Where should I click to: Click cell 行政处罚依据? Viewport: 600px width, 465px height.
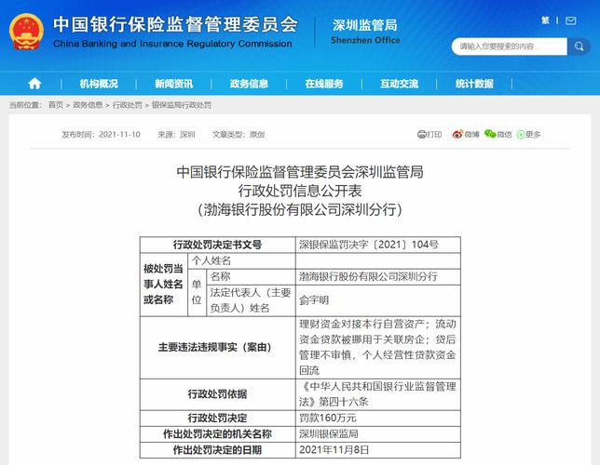[217, 394]
